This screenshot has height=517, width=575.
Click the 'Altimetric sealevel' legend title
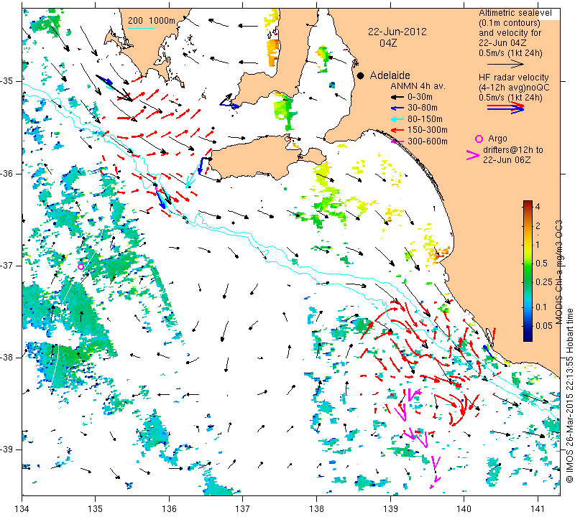tap(515, 13)
